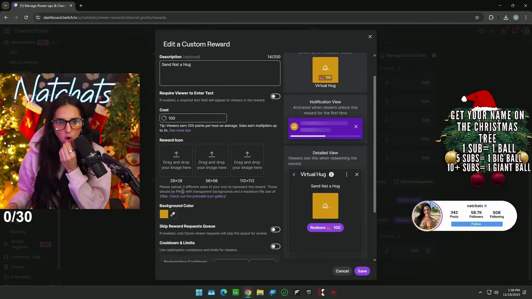Screen dimensions: 532x299
Task: Close the Manage Power-ups browser tab
Action: (x=71, y=6)
